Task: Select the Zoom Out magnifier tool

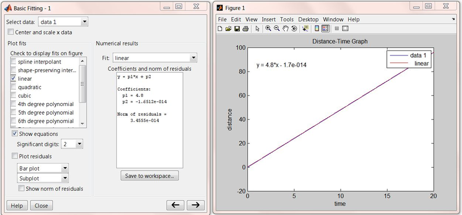Action: (x=277, y=28)
